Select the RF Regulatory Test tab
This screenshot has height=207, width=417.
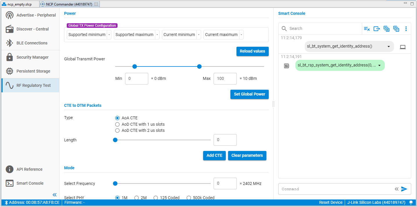pos(30,85)
